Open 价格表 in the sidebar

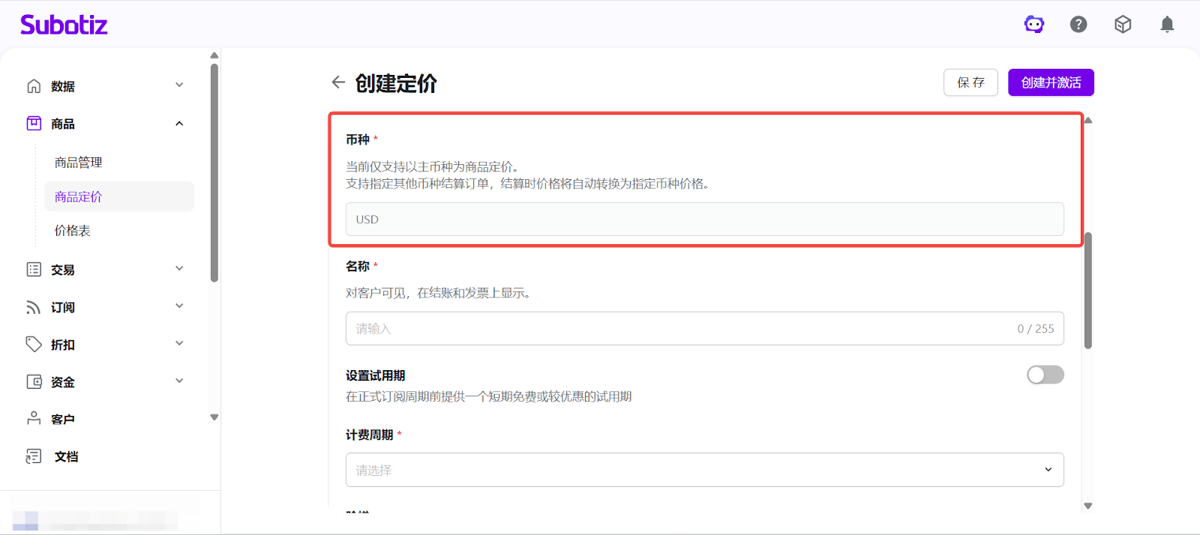tap(73, 231)
